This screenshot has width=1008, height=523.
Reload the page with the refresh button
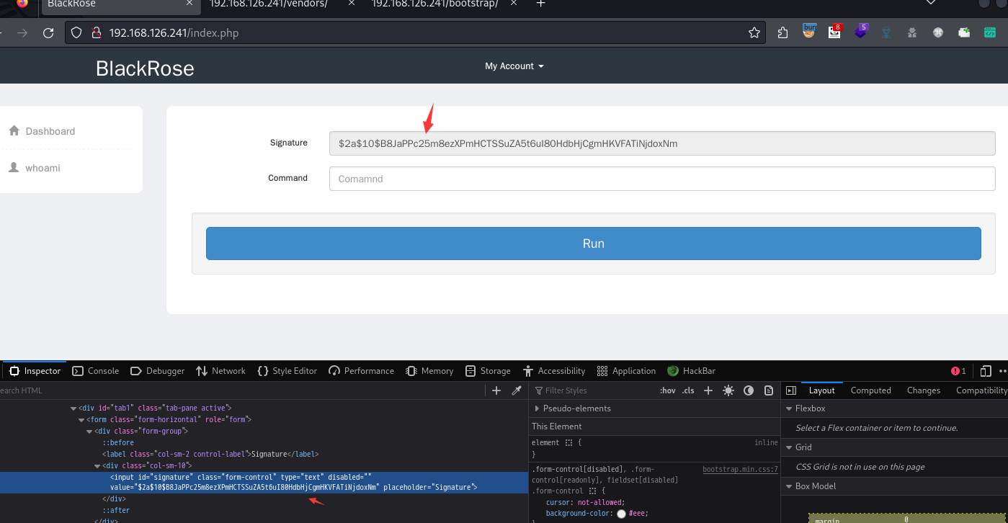pos(48,33)
